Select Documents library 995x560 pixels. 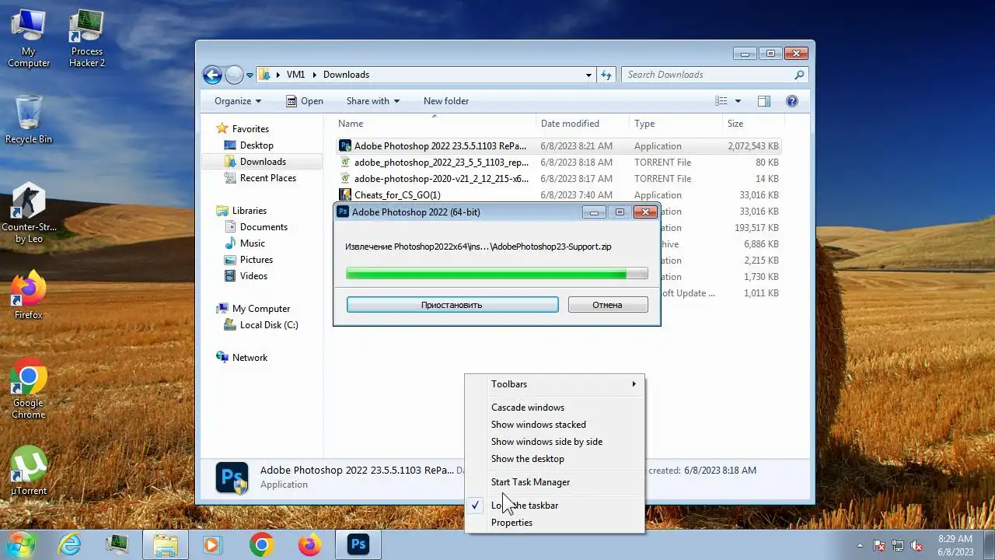point(264,227)
